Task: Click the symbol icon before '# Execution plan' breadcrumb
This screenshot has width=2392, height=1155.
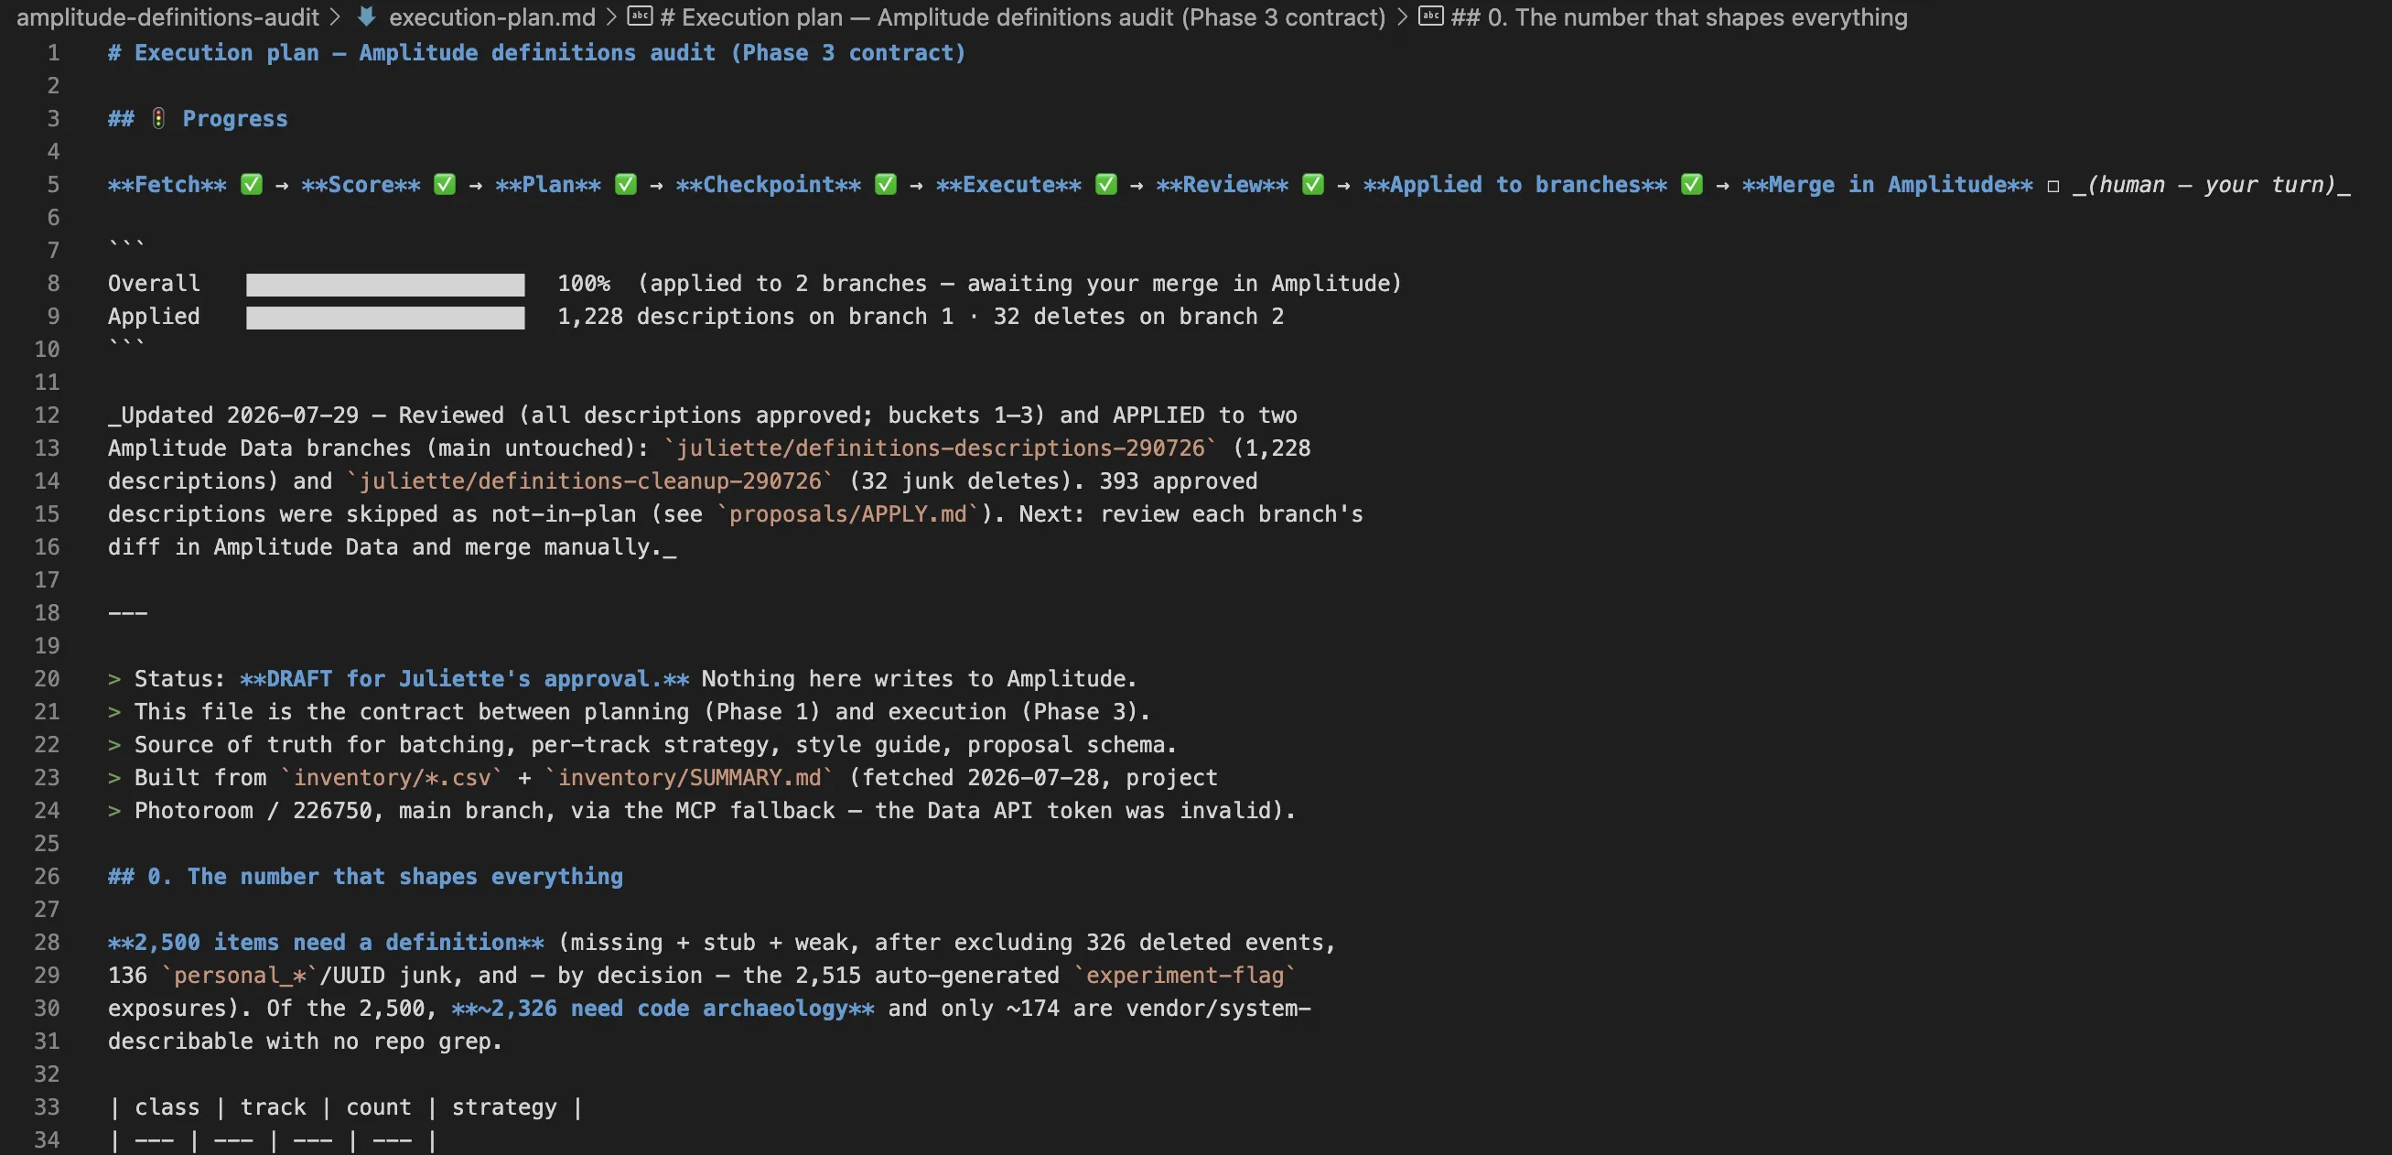Action: click(x=640, y=16)
